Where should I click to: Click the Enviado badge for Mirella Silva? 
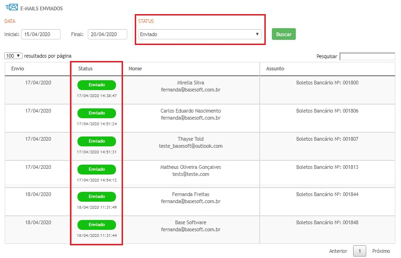click(x=97, y=85)
